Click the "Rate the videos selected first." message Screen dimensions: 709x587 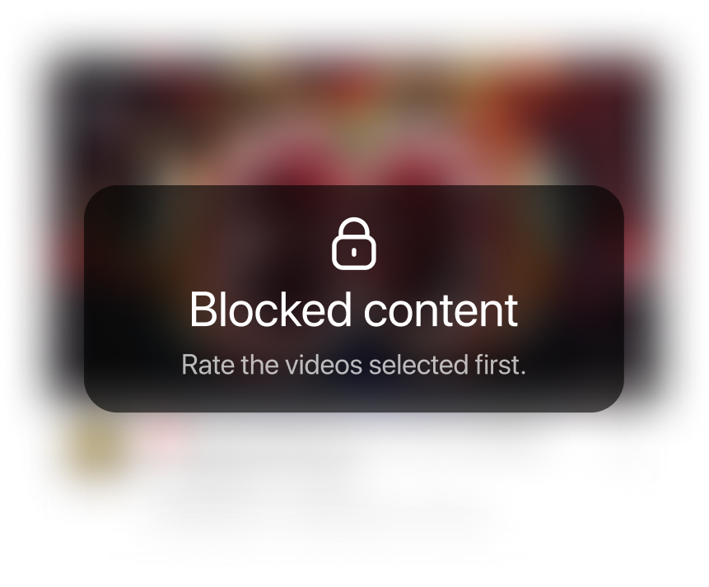coord(353,365)
